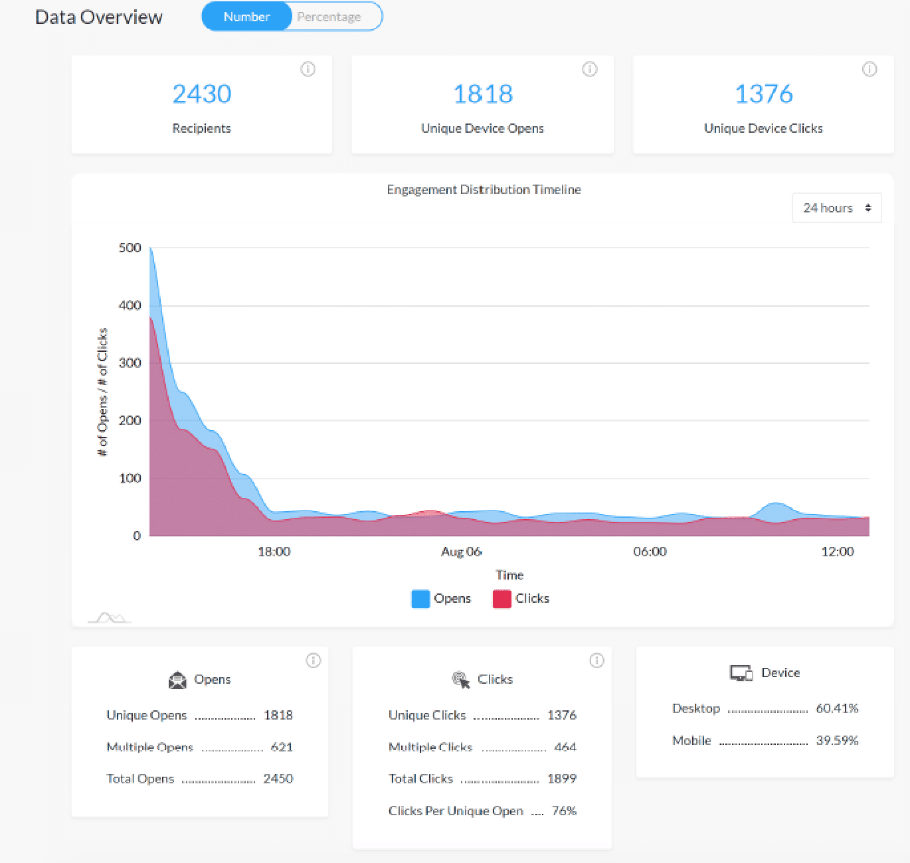
Task: Click info icon on Recipients card
Action: point(308,69)
